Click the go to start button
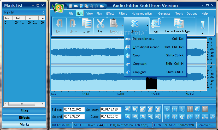This screenshot has height=130, width=218. point(167,116)
